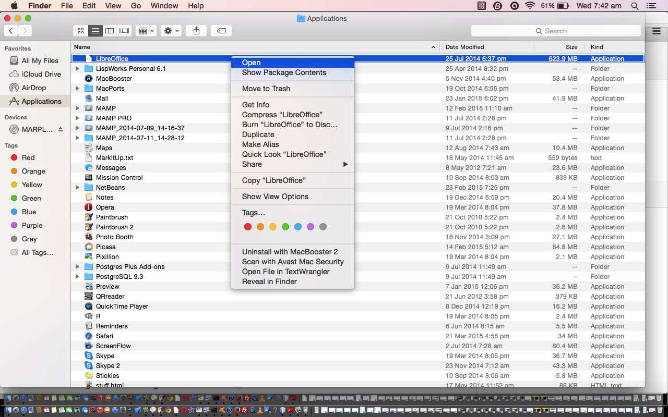This screenshot has height=417, width=668.
Task: Switch to icon view in toolbar
Action: pyautogui.click(x=80, y=31)
